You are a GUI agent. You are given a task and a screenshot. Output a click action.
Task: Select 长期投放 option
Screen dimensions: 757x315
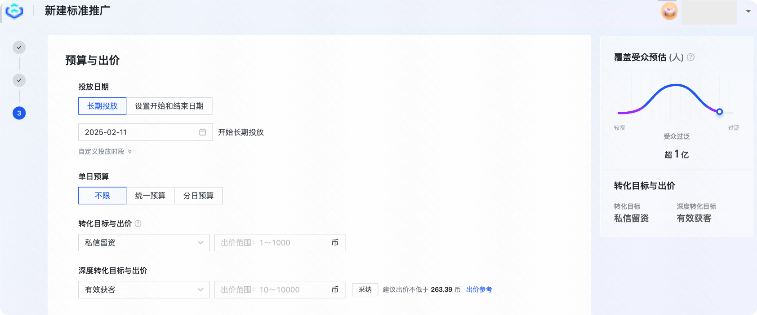click(x=102, y=106)
